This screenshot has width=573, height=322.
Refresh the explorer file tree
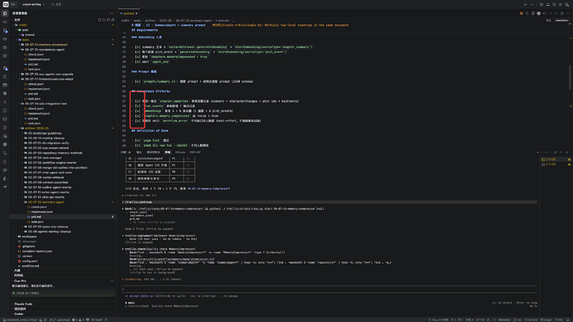click(x=108, y=20)
